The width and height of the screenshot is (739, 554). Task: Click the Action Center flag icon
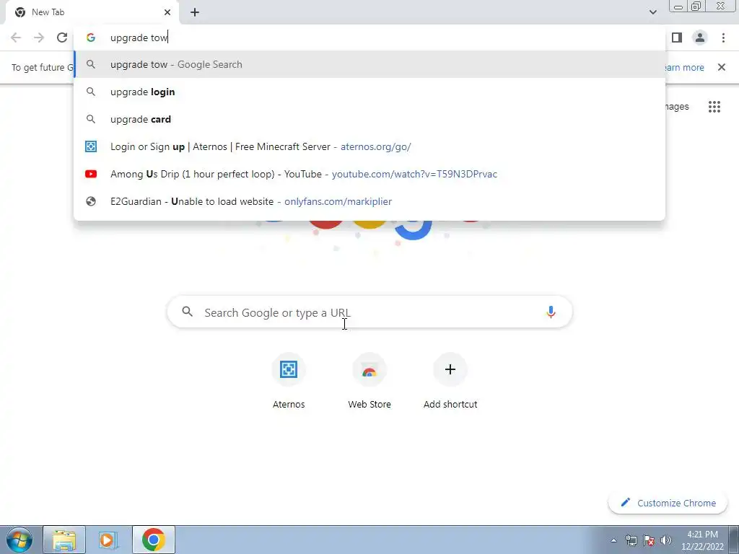tap(649, 540)
